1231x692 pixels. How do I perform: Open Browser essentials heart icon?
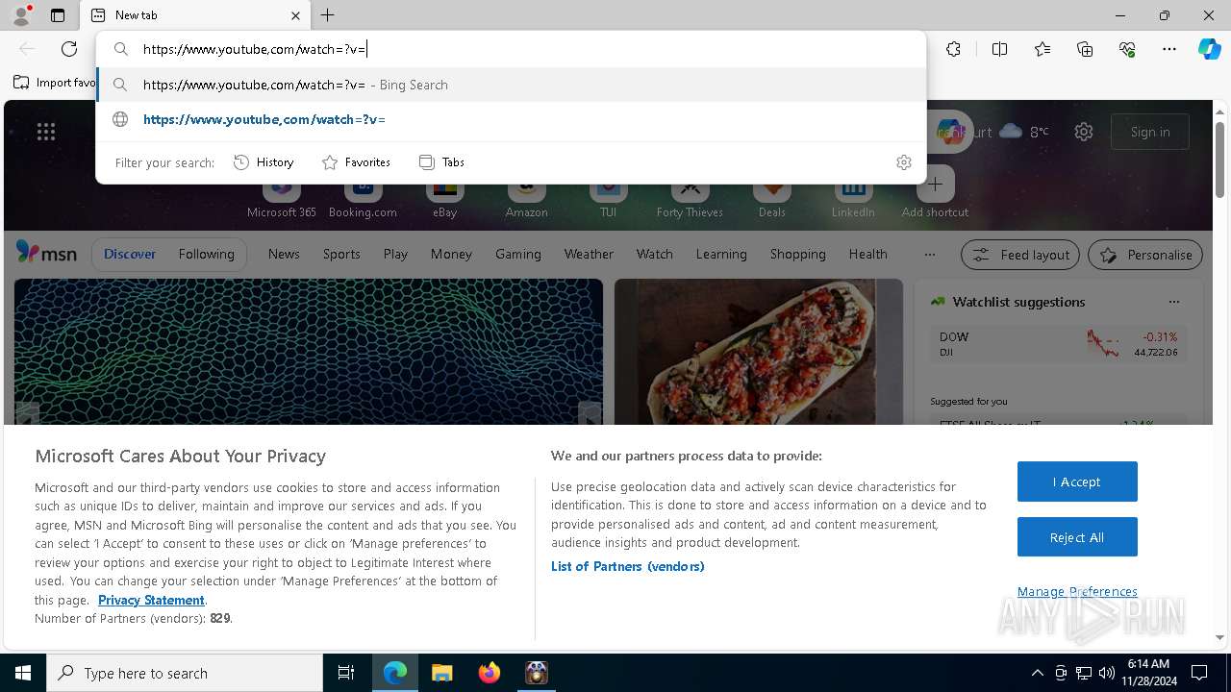pyautogui.click(x=1127, y=49)
